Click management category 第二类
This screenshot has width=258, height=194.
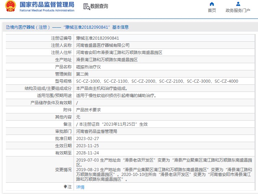(x=82, y=74)
